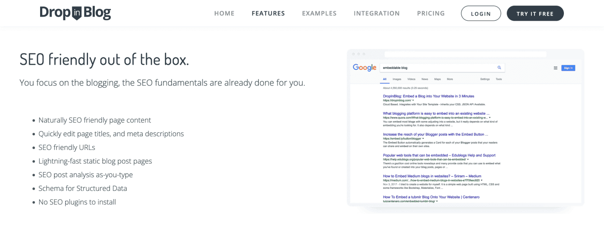The image size is (604, 225).
Task: Open Google search Settings
Action: 485,79
